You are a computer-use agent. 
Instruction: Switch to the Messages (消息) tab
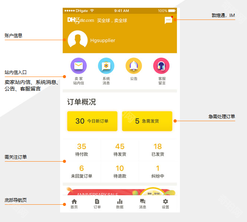point(143,204)
